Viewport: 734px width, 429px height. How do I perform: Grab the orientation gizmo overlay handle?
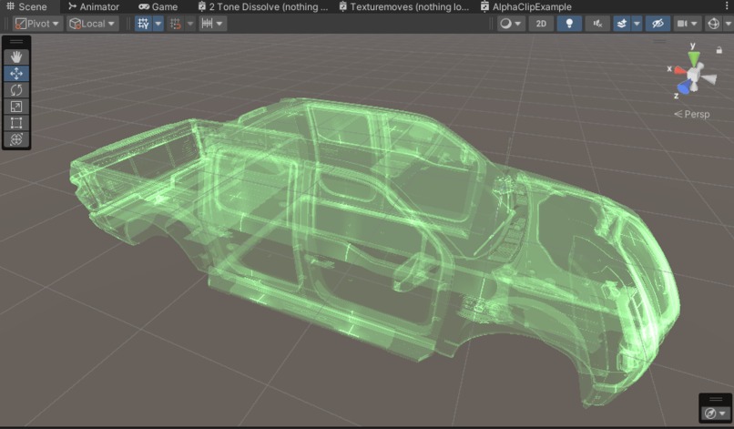[659, 41]
